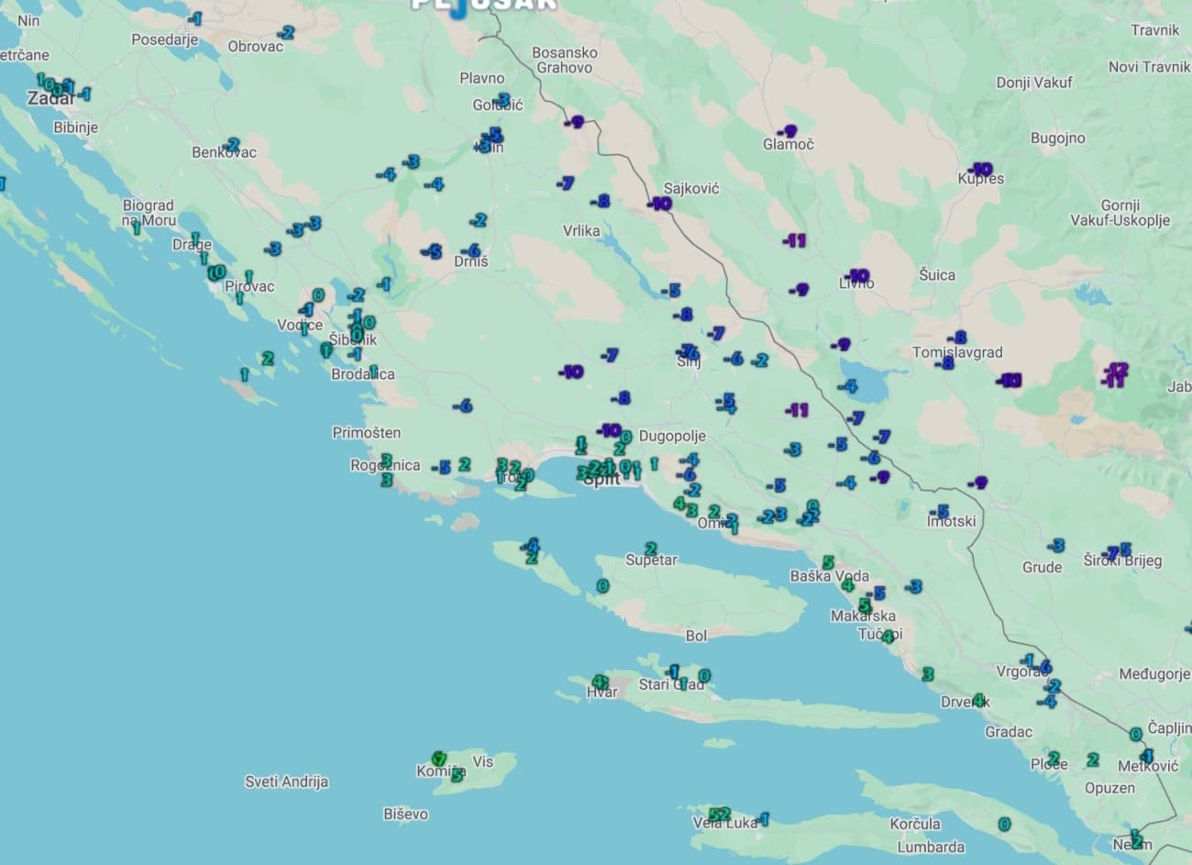The height and width of the screenshot is (865, 1192).
Task: Select the -10 marker at Kupres
Action: click(x=980, y=169)
